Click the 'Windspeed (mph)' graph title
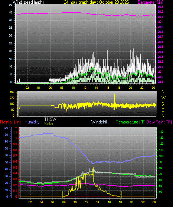 tap(28, 2)
